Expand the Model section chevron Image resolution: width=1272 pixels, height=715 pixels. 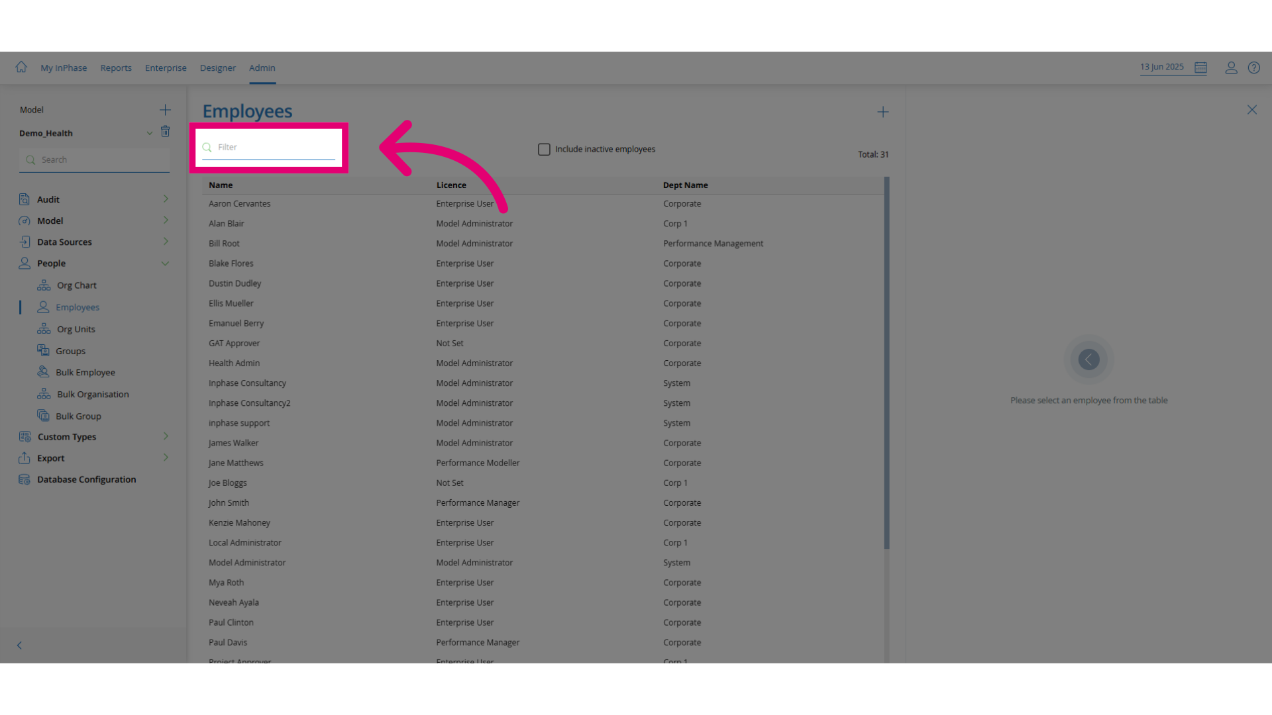(x=166, y=220)
